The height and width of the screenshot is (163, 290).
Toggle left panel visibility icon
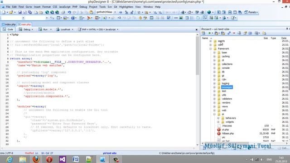(218, 12)
